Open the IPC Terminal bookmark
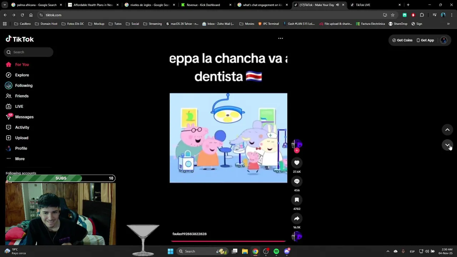 pyautogui.click(x=268, y=24)
